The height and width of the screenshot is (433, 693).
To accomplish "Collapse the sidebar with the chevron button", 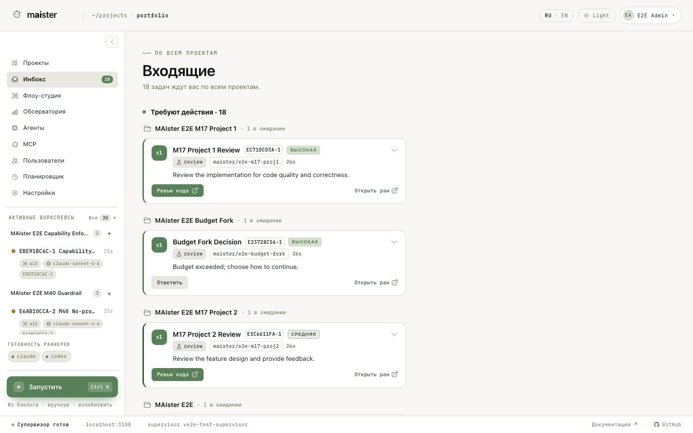I will 112,42.
